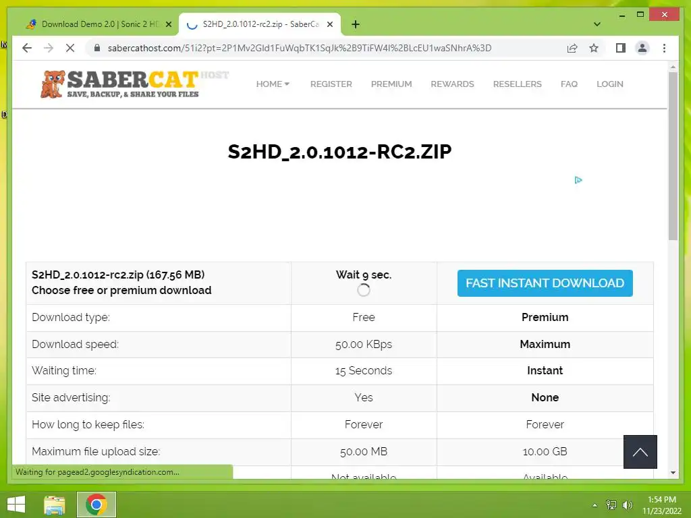Screen dimensions: 691x518
Task: Click the network tray icon
Action: [611, 505]
